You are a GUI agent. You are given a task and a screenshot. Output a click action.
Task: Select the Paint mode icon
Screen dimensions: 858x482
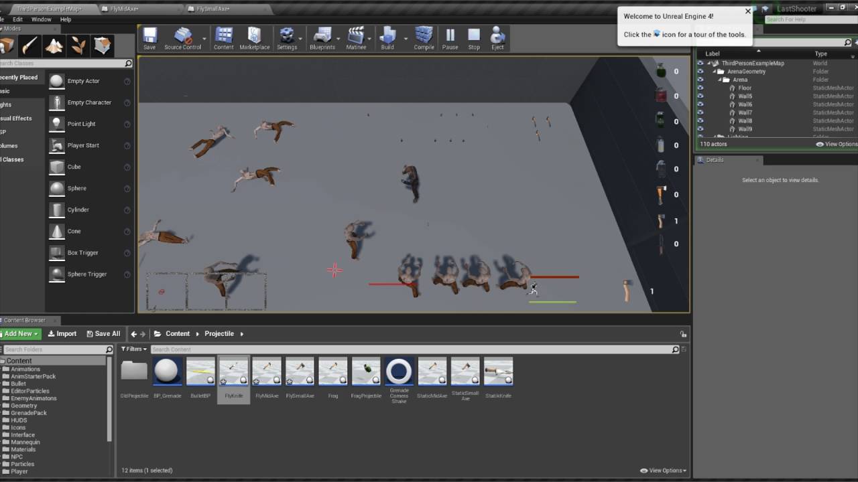pos(29,46)
